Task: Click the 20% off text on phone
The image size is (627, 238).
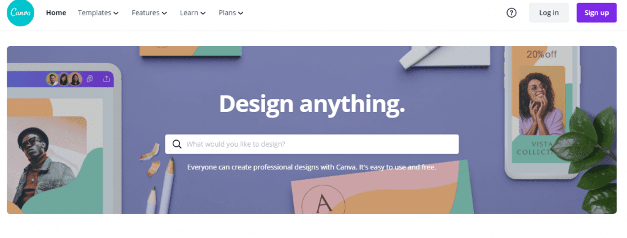Action: coord(541,54)
